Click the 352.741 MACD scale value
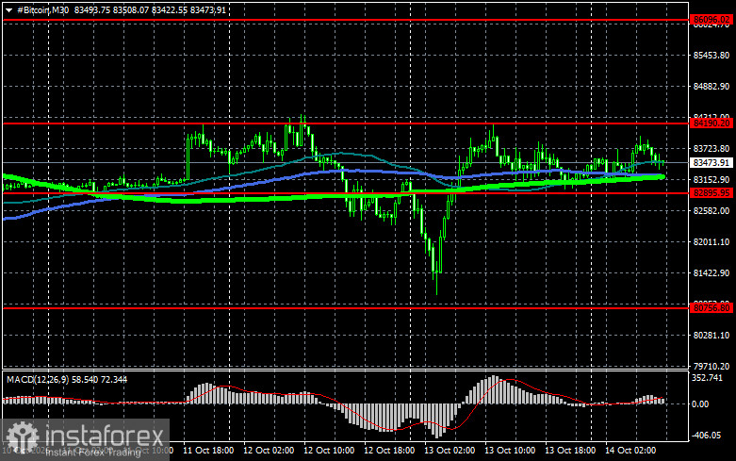Screen dimensions: 736x461 click(708, 378)
